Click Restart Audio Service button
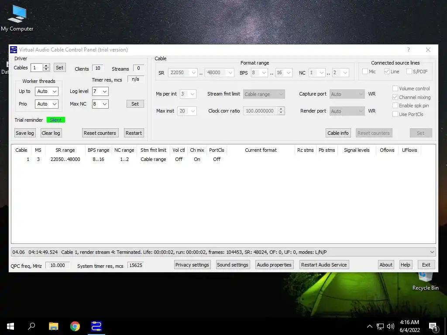This screenshot has height=335, width=447. pyautogui.click(x=324, y=265)
